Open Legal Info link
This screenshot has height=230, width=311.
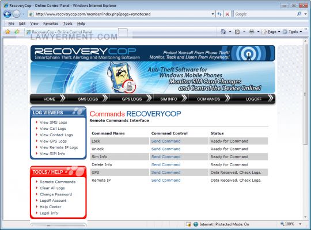click(49, 213)
